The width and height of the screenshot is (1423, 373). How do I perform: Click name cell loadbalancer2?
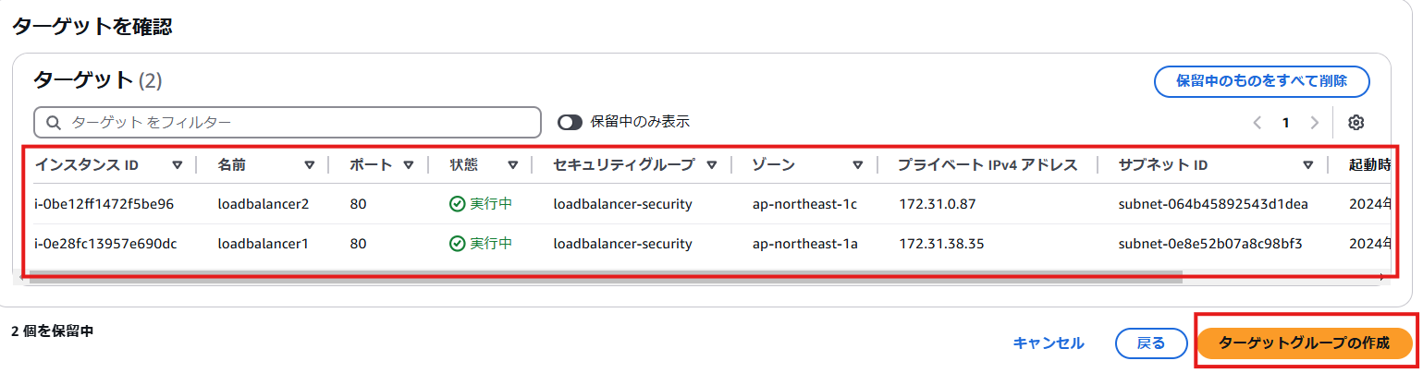(264, 204)
